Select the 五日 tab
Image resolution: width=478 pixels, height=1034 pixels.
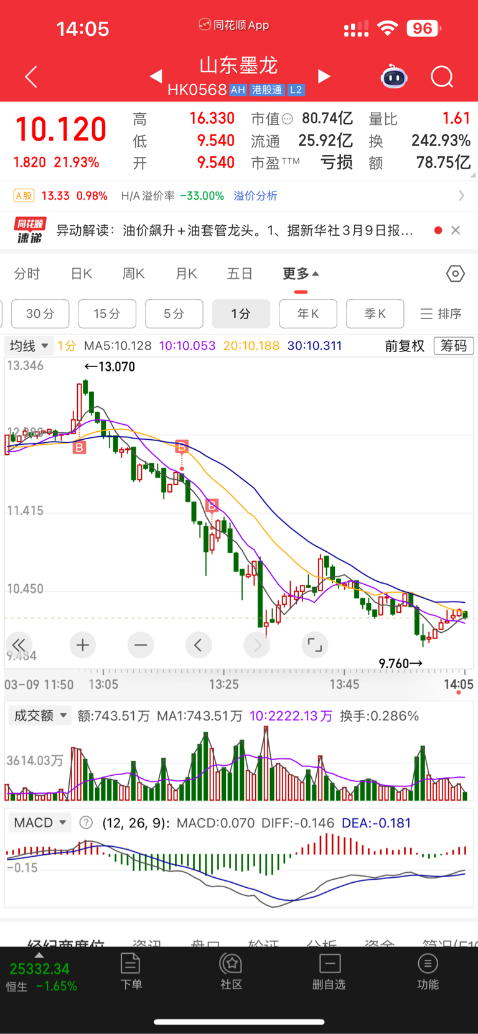click(240, 274)
